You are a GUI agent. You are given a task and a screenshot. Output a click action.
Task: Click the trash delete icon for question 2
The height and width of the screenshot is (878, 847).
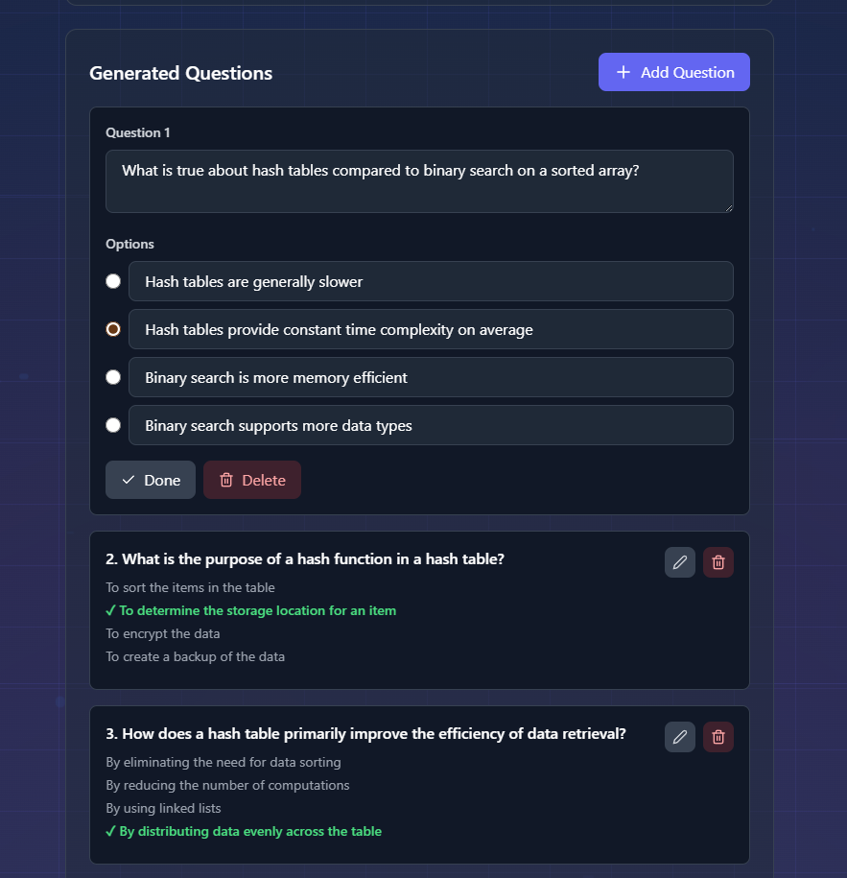tap(718, 562)
